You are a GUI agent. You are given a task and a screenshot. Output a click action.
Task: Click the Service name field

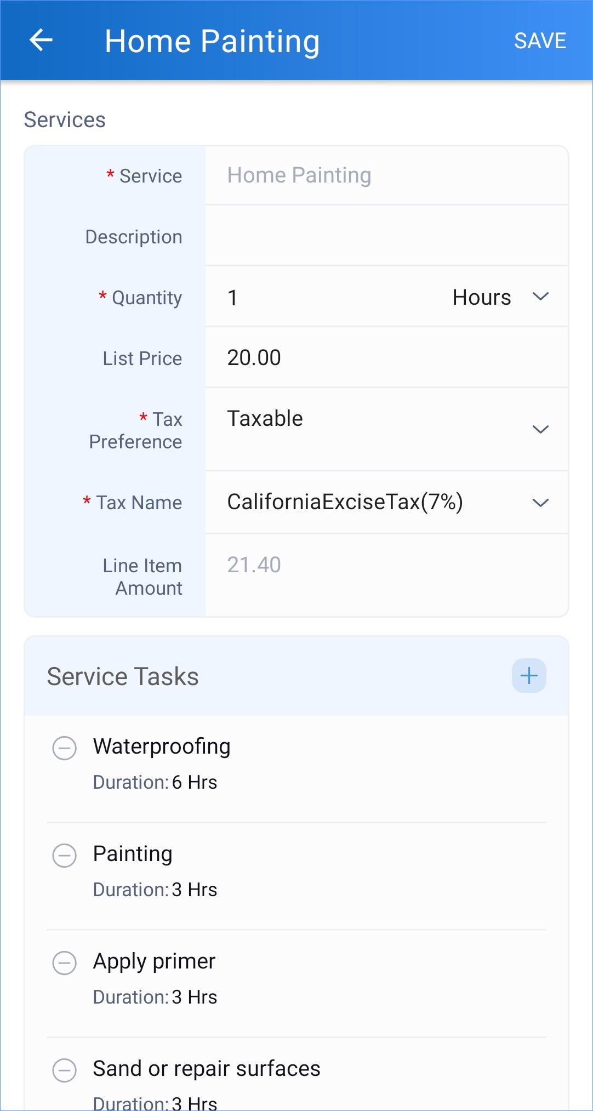point(386,175)
